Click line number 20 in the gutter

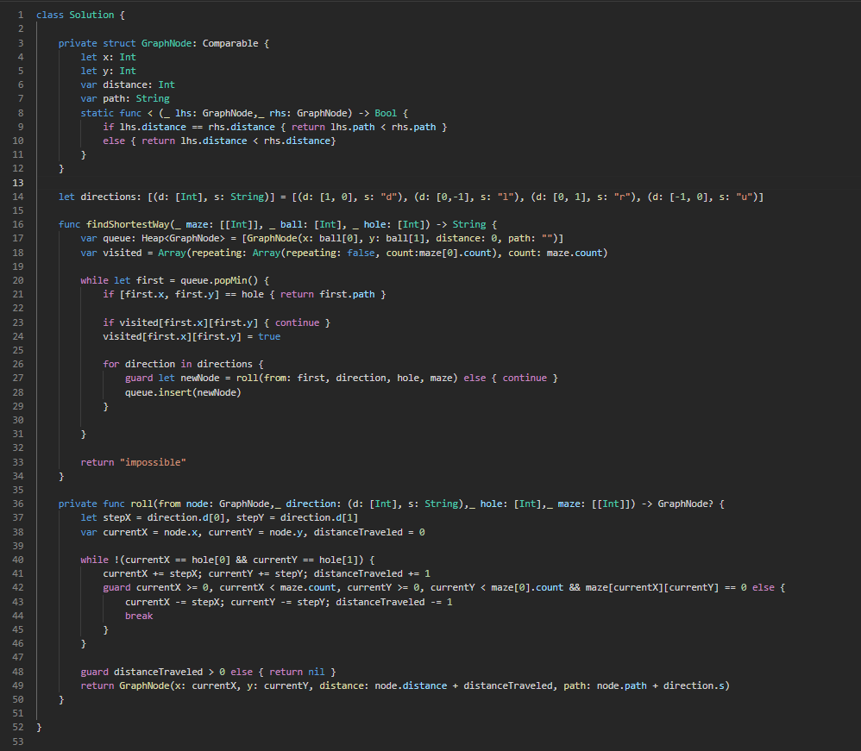18,280
